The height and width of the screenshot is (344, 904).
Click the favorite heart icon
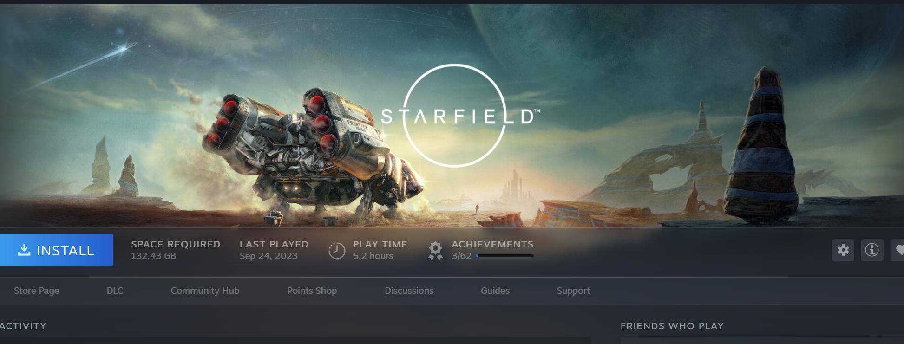[x=898, y=250]
